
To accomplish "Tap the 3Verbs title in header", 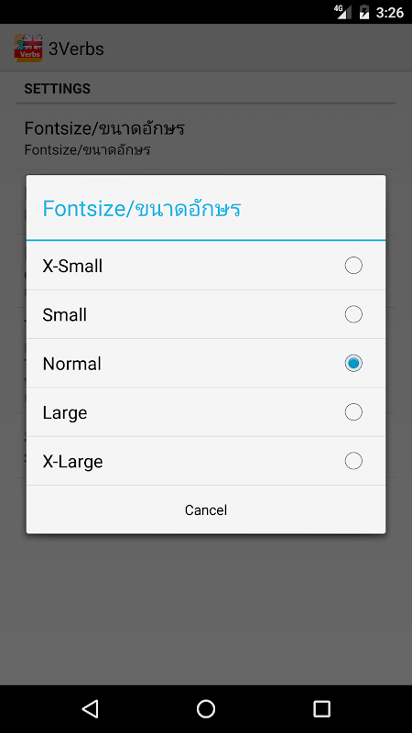I will click(76, 49).
